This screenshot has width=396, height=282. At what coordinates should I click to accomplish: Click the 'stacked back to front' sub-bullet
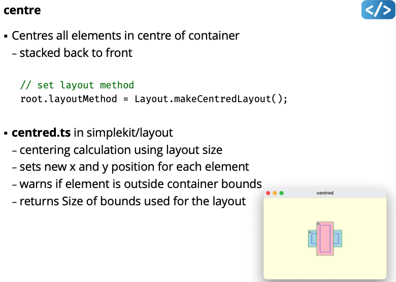(76, 53)
